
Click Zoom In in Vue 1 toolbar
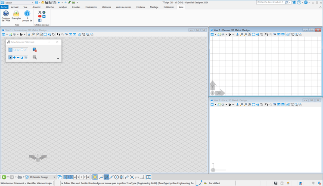click(x=33, y=34)
